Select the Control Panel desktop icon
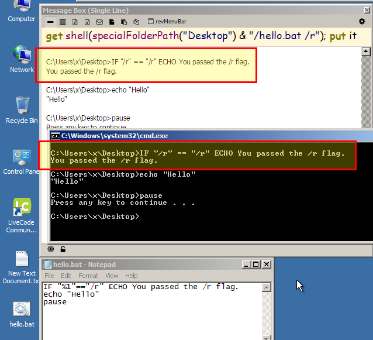The height and width of the screenshot is (340, 373). click(22, 162)
